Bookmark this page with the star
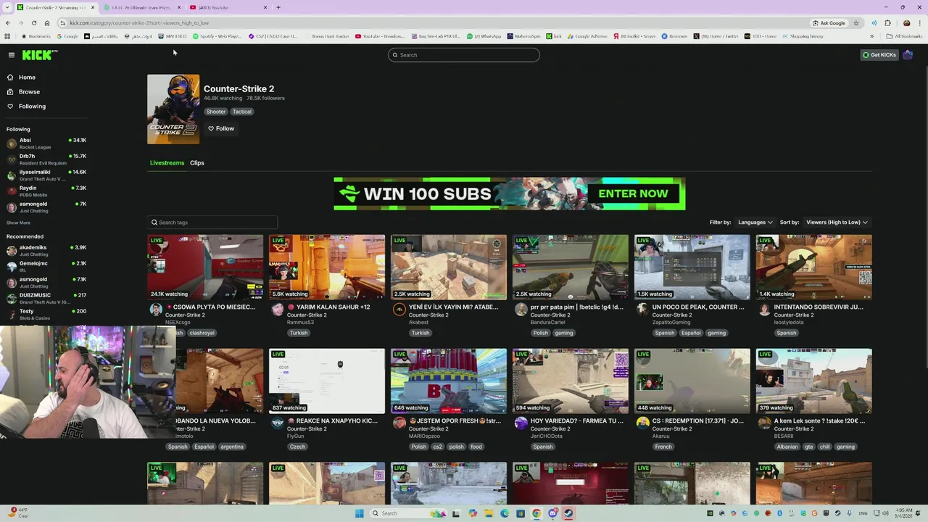The height and width of the screenshot is (522, 928). point(855,22)
